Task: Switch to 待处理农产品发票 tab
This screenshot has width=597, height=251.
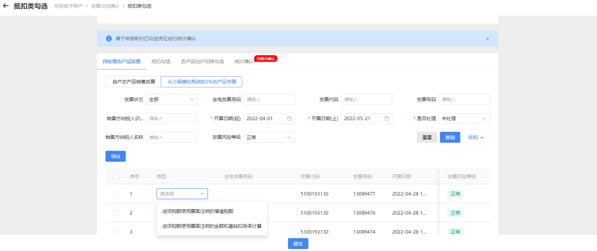Action: pyautogui.click(x=122, y=62)
